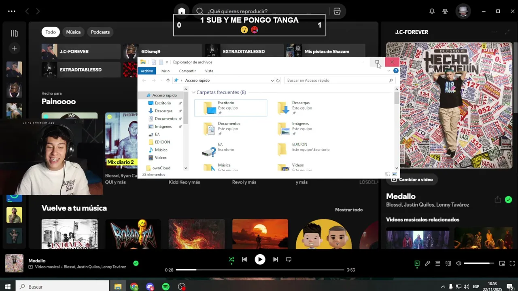Image resolution: width=518 pixels, height=291 pixels.
Task: Open Spotify profile avatar menu
Action: click(x=463, y=11)
